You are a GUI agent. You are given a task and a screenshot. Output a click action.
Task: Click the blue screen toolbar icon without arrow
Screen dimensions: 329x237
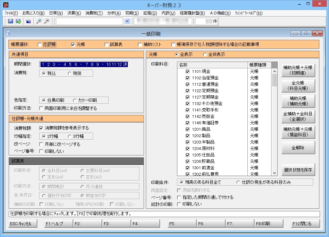coord(10,21)
